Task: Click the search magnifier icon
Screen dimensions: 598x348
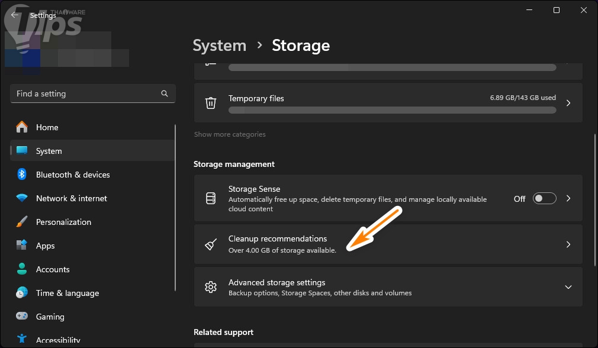Action: pyautogui.click(x=165, y=94)
